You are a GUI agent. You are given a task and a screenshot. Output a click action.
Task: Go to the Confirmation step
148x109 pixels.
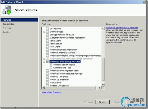(x=8, y=24)
